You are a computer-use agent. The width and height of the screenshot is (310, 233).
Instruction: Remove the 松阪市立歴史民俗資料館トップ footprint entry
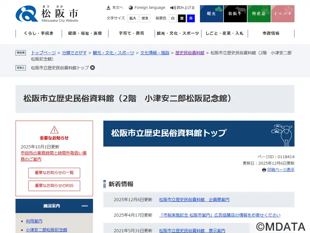92,68
